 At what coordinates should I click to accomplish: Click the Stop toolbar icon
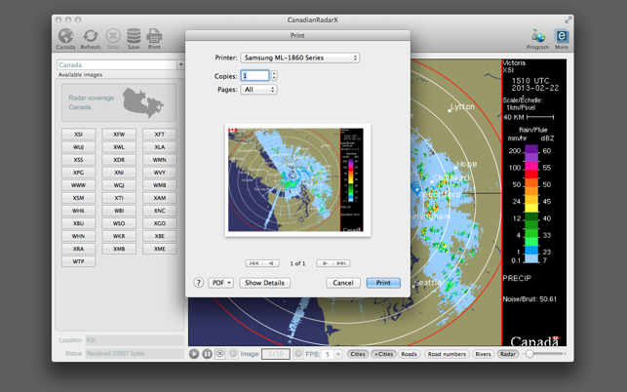click(x=113, y=39)
